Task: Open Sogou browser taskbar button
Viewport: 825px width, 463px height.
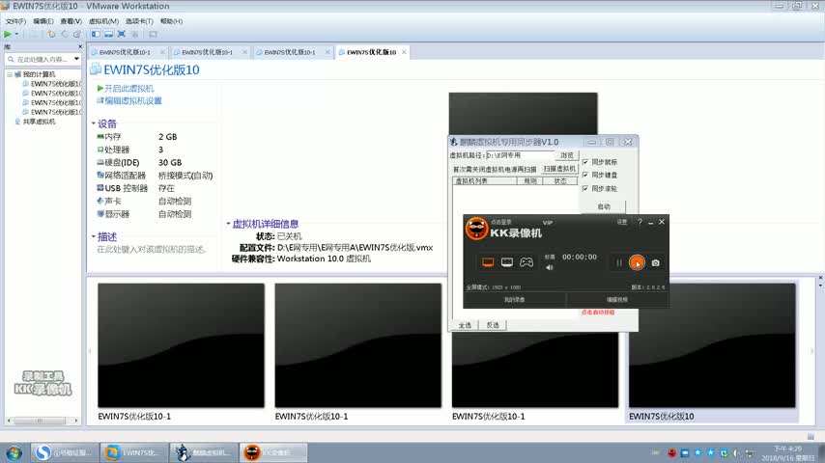Action: pyautogui.click(x=63, y=452)
